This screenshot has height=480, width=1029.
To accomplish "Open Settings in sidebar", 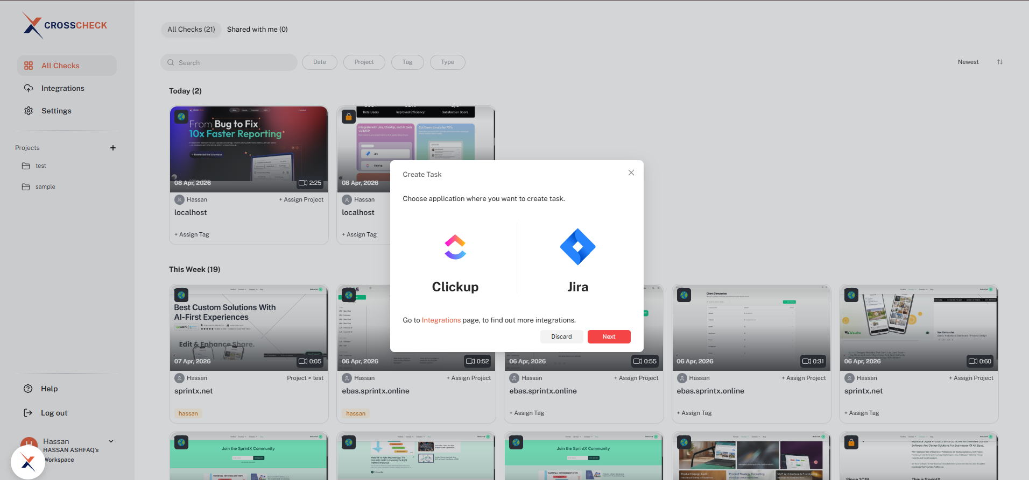I will click(56, 111).
